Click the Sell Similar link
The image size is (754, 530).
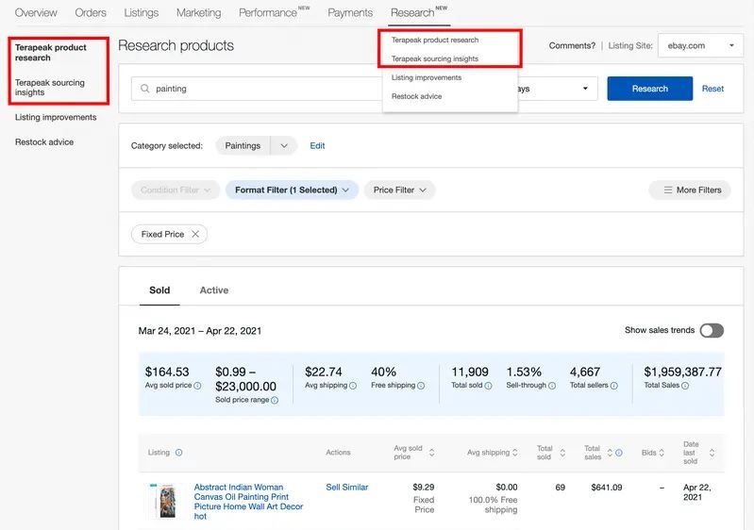(346, 488)
